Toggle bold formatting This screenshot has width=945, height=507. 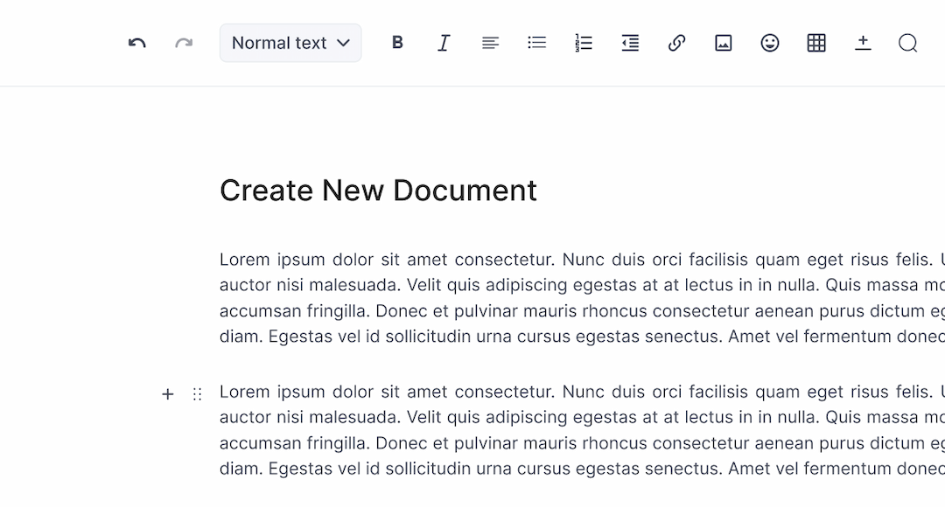(x=397, y=43)
